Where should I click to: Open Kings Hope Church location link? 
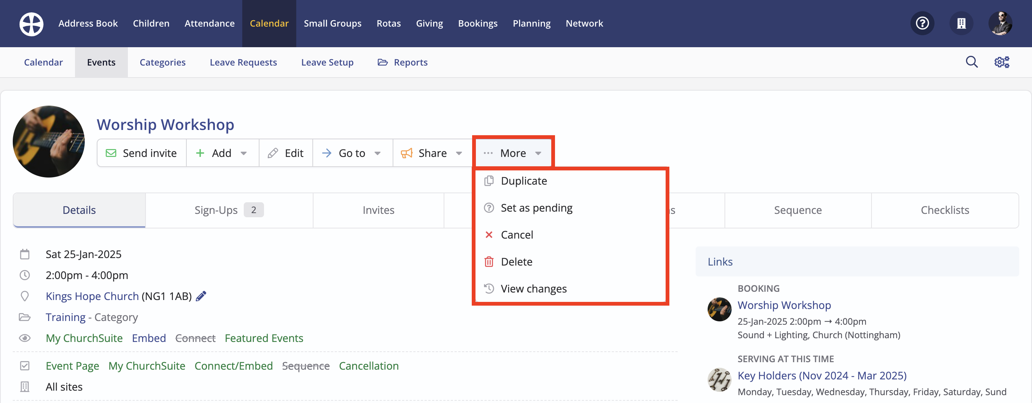[92, 296]
